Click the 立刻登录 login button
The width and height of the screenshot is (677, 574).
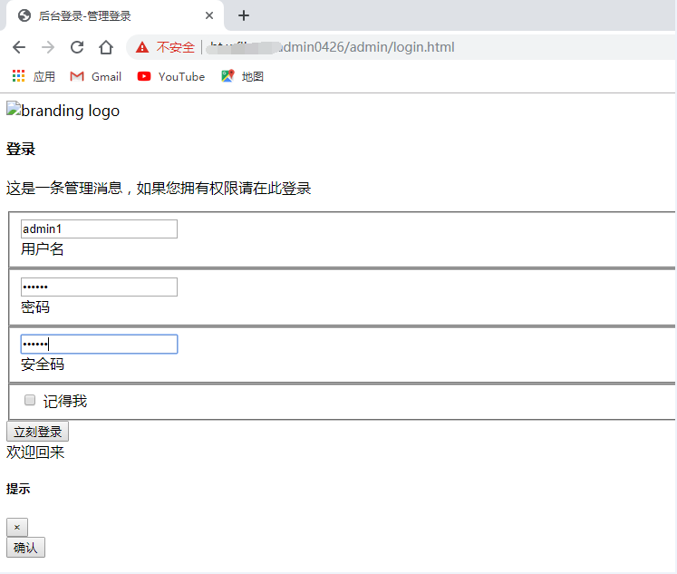(37, 431)
